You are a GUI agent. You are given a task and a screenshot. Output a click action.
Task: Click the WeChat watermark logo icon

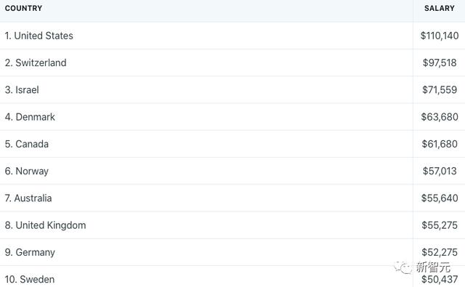click(403, 267)
